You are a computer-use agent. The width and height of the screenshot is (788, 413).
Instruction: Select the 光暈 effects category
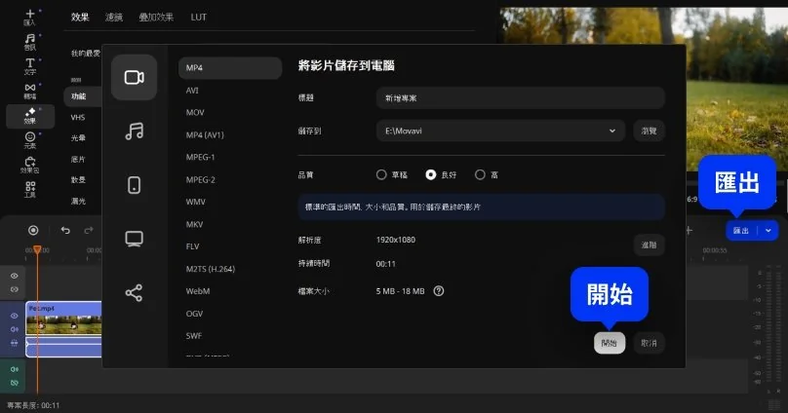pyautogui.click(x=78, y=138)
